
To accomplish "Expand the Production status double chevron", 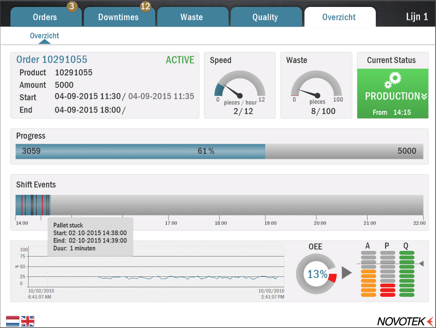I will [x=424, y=97].
